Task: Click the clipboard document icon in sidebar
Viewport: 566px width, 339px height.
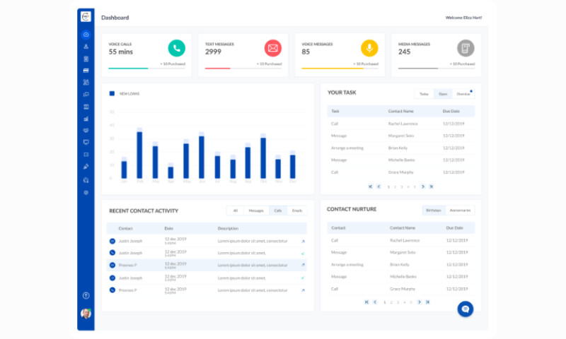Action: pyautogui.click(x=86, y=59)
